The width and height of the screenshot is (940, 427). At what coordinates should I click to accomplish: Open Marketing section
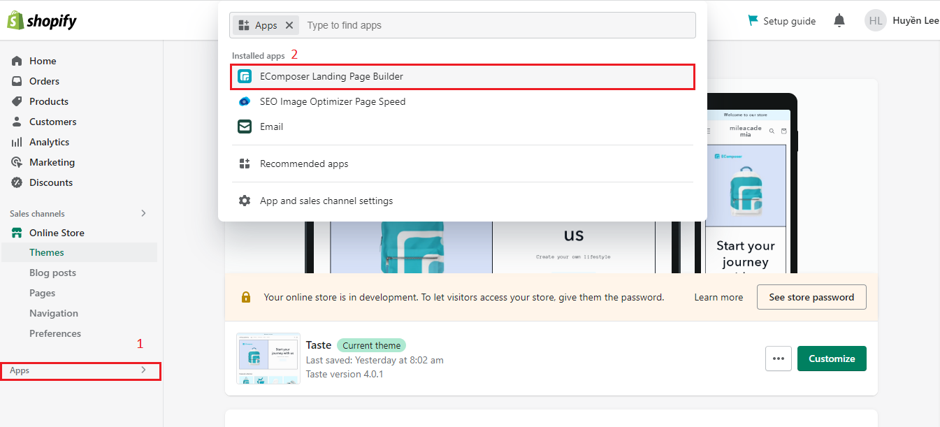pyautogui.click(x=52, y=162)
